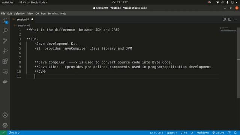Image resolution: width=240 pixels, height=135 pixels.
Task: Open the notifications bell in the status bar
Action: click(235, 133)
